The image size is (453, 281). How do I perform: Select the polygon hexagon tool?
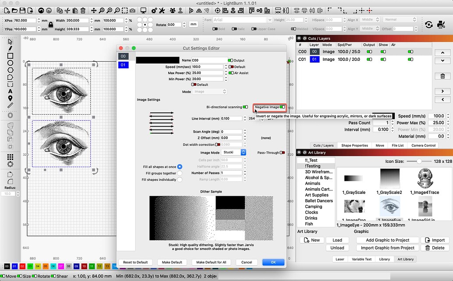tap(10, 70)
